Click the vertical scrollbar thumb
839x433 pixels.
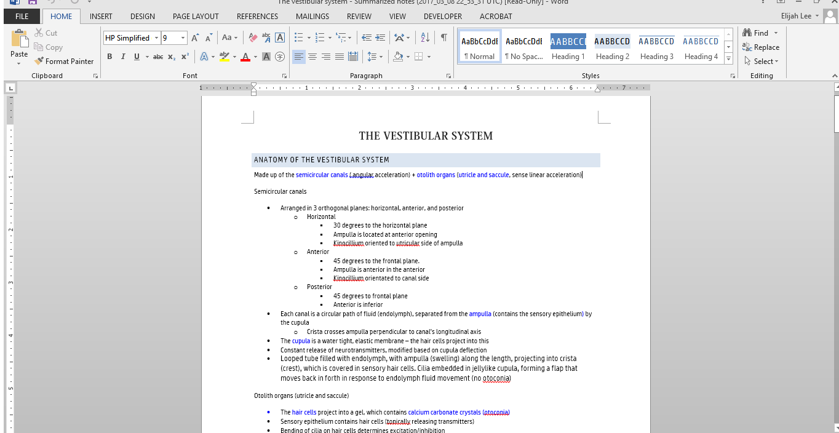click(837, 114)
